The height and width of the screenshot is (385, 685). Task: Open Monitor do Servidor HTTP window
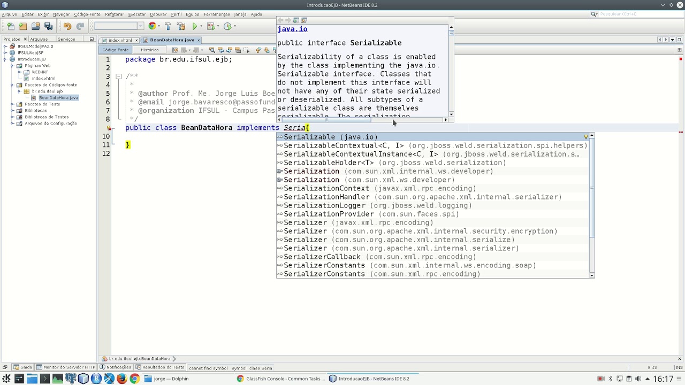pos(65,367)
